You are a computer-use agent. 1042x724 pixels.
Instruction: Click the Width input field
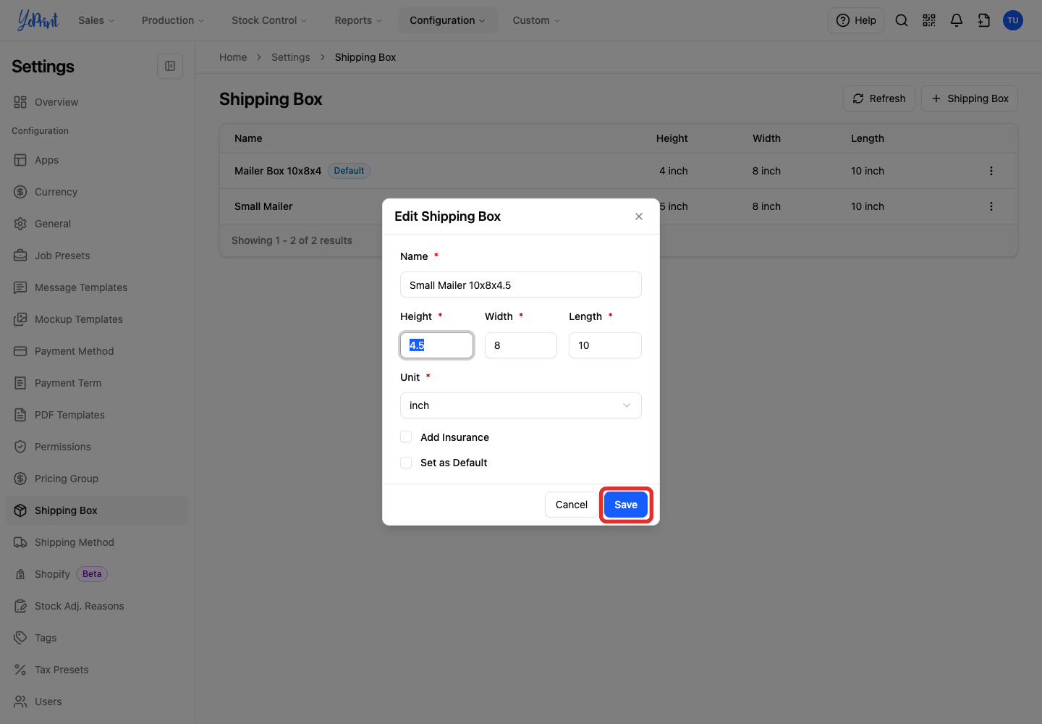click(521, 345)
